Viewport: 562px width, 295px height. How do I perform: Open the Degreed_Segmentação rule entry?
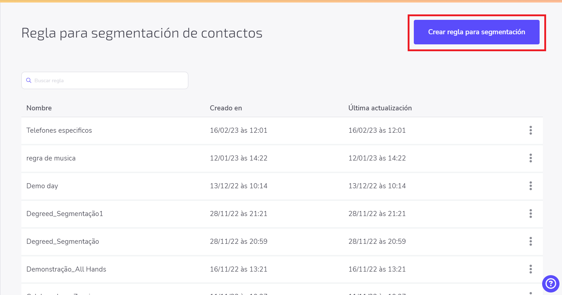63,241
